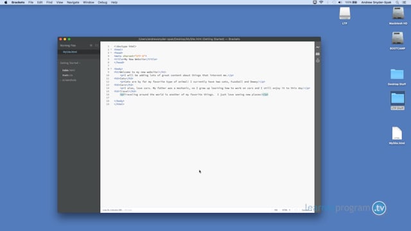Open the Extension Manager brick icon
The image size is (411, 231).
click(318, 54)
